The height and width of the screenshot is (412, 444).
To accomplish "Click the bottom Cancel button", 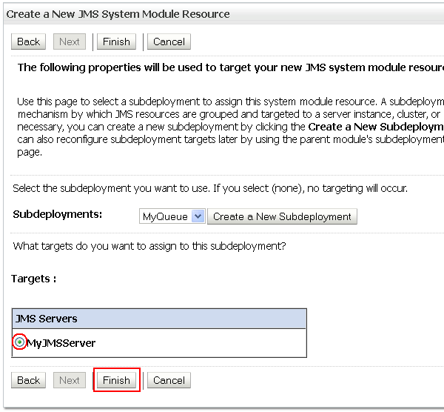I will 169,380.
